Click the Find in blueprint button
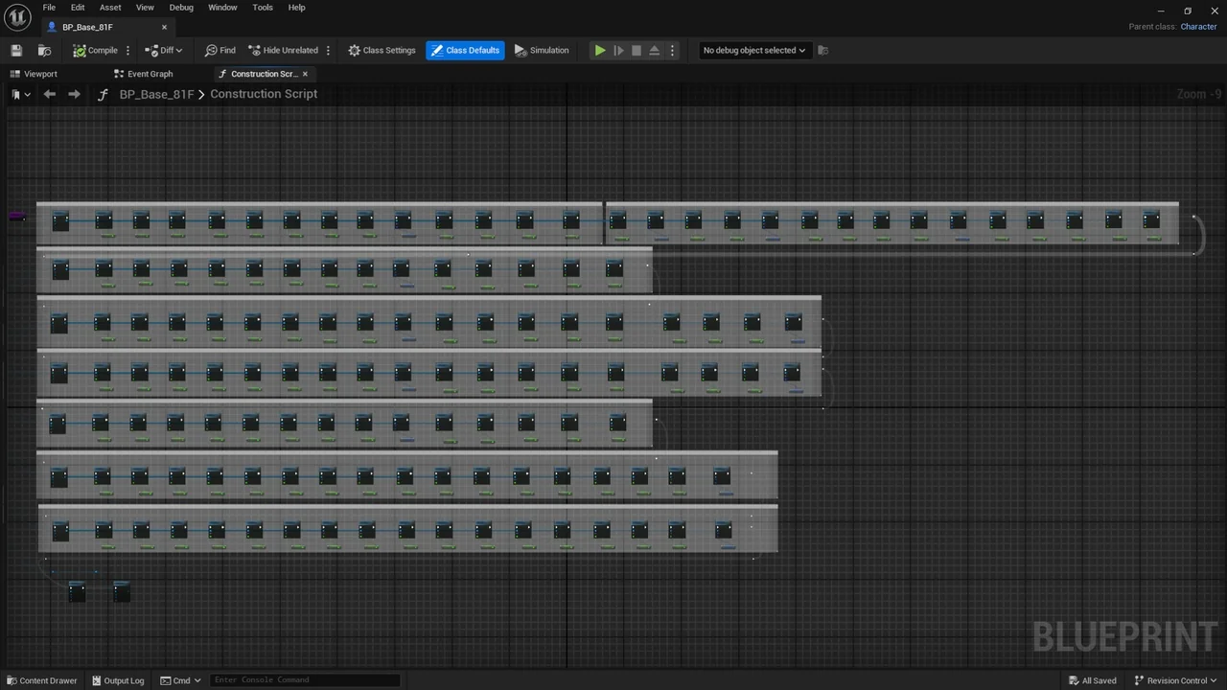 pyautogui.click(x=220, y=51)
